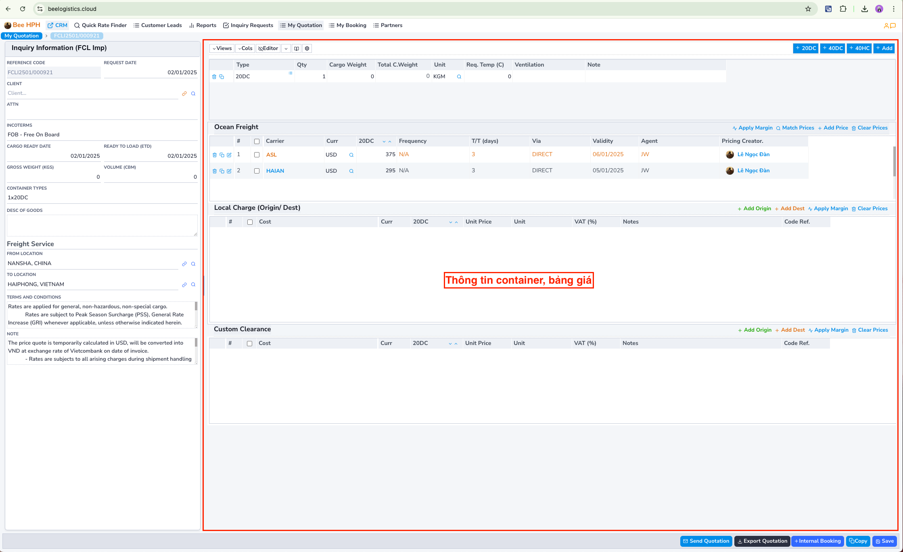The width and height of the screenshot is (903, 552).
Task: Check the ASL carrier row checkbox
Action: (x=257, y=155)
